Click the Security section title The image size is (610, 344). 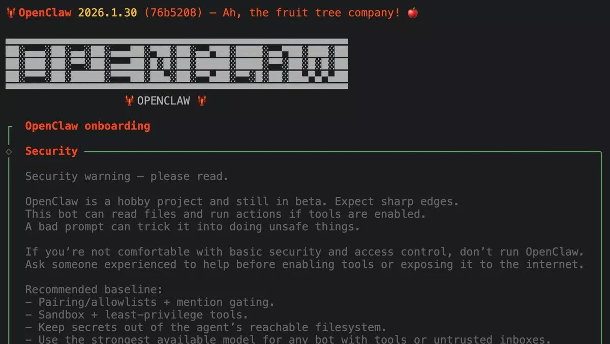[51, 151]
